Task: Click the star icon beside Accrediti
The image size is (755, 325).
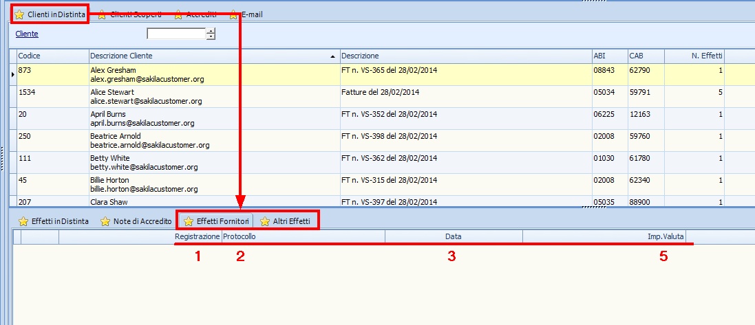Action: pos(178,14)
